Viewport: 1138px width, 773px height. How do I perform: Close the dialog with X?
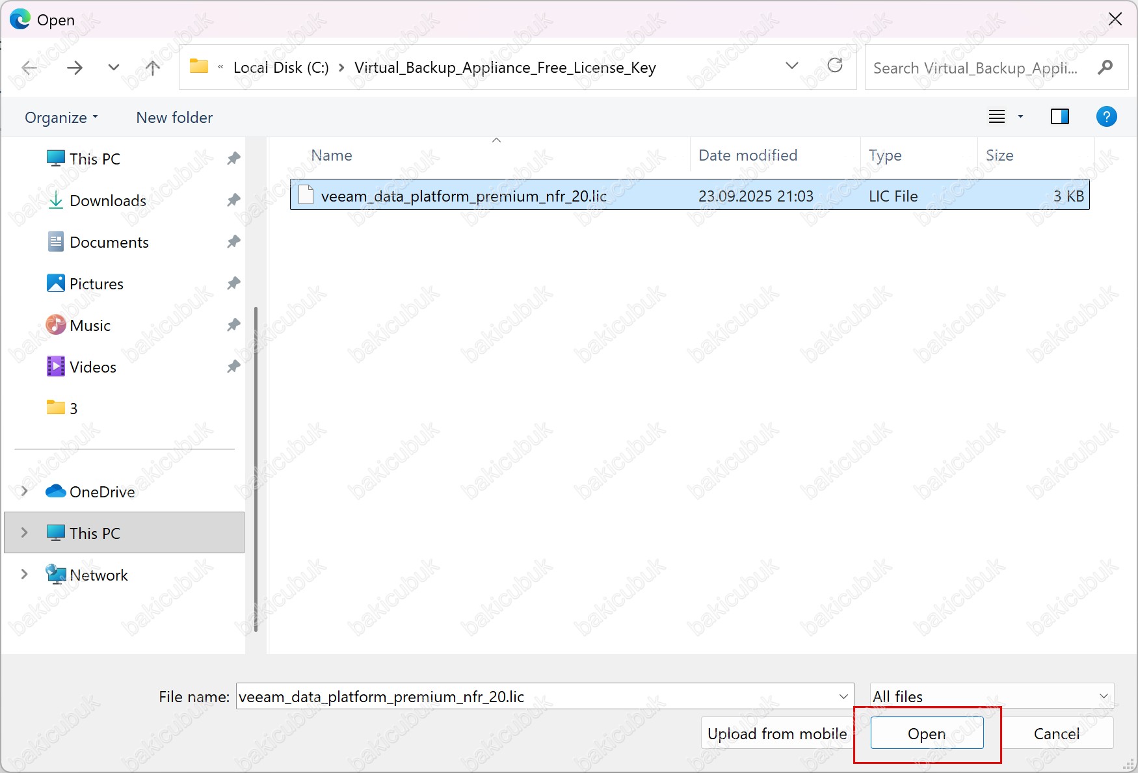[x=1115, y=20]
